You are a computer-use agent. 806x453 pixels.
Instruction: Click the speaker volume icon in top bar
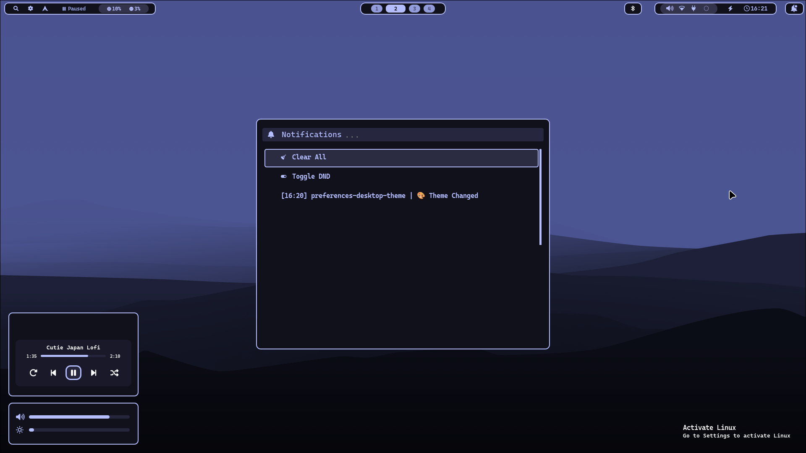[670, 8]
